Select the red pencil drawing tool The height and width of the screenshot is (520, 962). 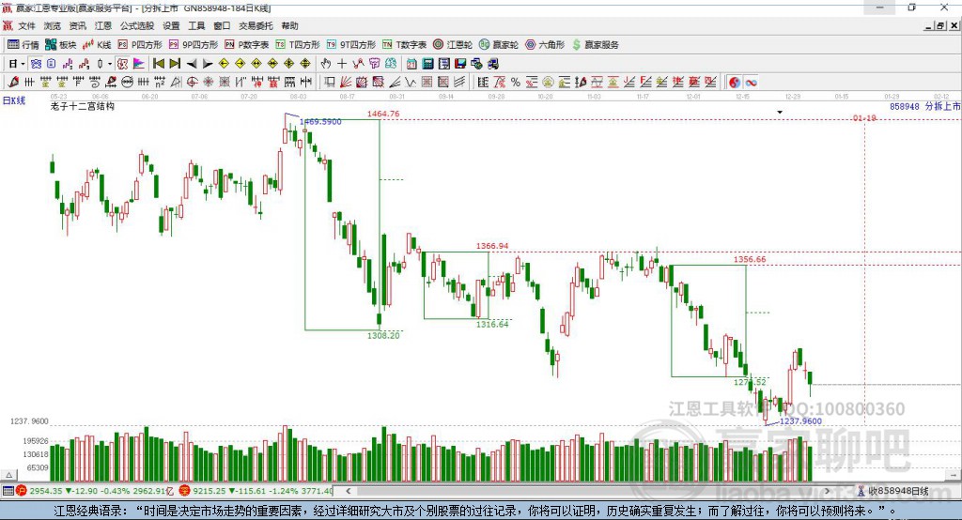(x=13, y=83)
